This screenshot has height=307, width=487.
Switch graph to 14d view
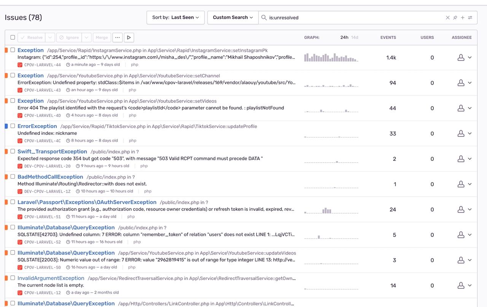point(355,37)
